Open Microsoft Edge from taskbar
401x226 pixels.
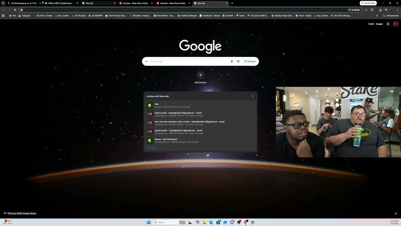[x=211, y=222]
